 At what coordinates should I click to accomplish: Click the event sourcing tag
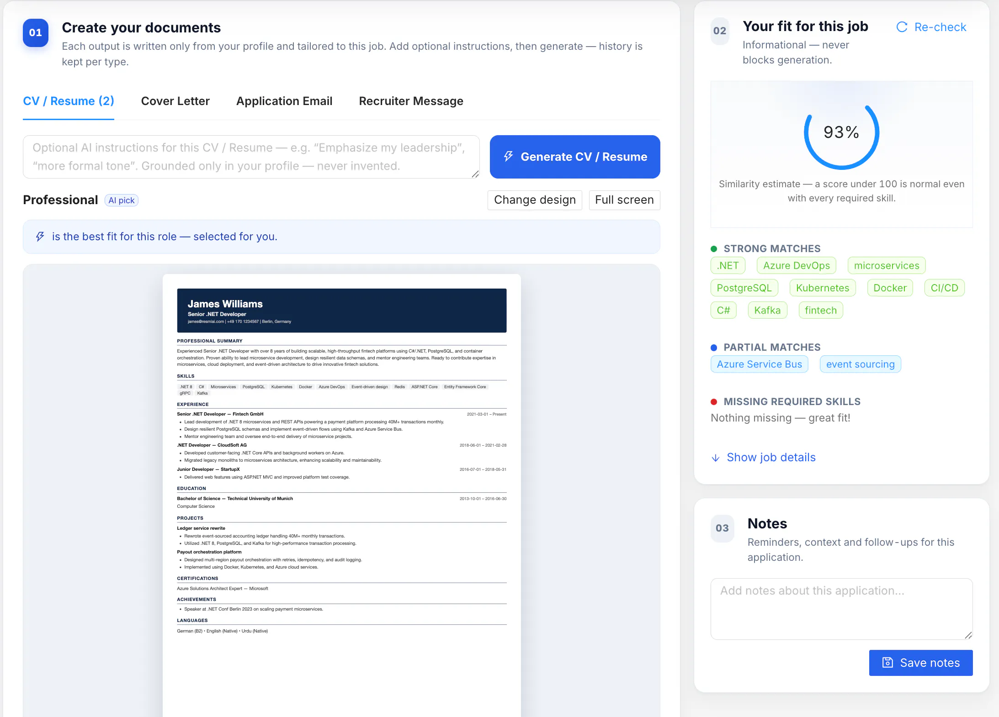click(860, 364)
